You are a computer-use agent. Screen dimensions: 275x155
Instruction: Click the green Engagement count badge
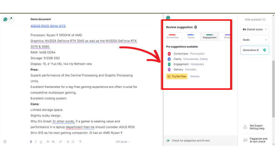point(169,64)
